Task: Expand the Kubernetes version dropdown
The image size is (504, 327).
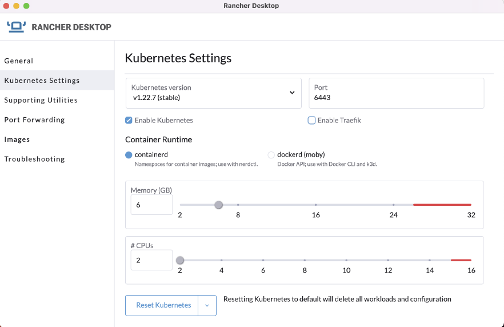Action: [x=214, y=93]
